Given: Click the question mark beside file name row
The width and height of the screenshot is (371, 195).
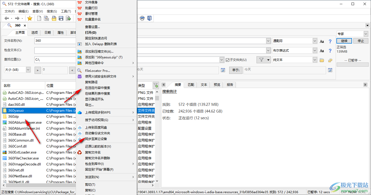Looking at the screenshot, I should pyautogui.click(x=330, y=41).
